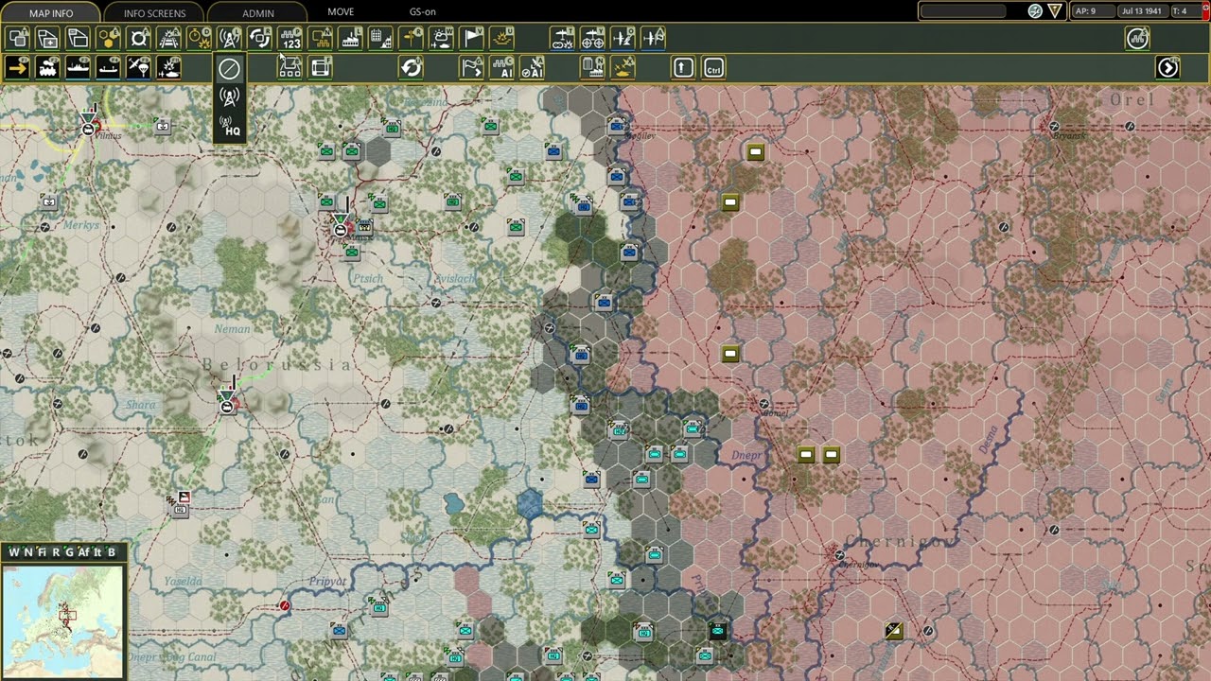Click the empty search field at top right
Viewport: 1211px width, 681px height.
(x=964, y=11)
